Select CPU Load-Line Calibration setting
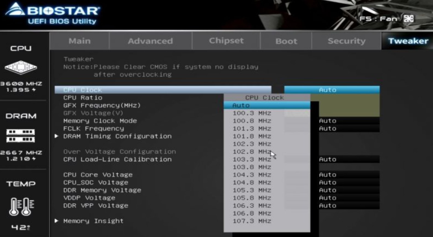 [117, 159]
